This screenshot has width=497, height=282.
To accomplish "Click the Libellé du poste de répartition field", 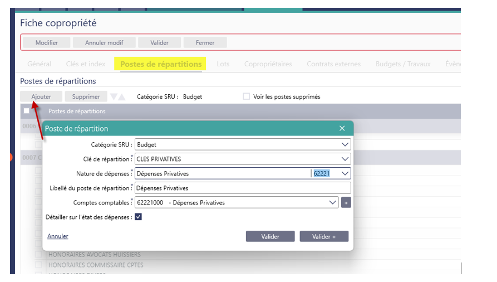I will click(x=243, y=188).
